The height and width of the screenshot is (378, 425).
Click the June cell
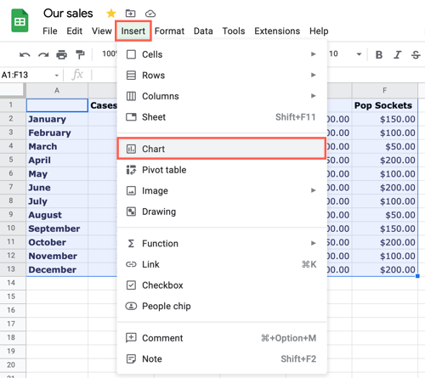tap(57, 188)
